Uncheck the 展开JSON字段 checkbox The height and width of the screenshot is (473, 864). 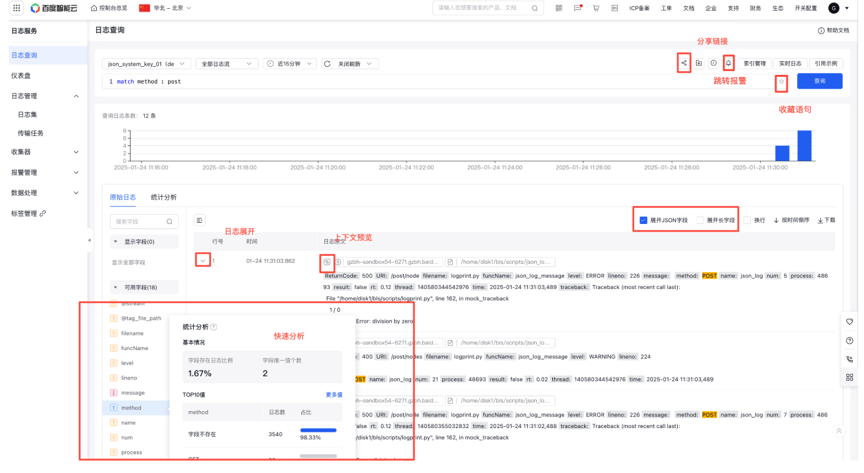click(x=643, y=220)
